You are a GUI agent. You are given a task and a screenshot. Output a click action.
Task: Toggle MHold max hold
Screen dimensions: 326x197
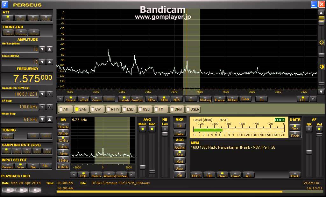(x=232, y=99)
